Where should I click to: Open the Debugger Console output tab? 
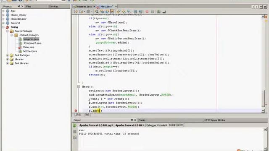[x=156, y=125]
